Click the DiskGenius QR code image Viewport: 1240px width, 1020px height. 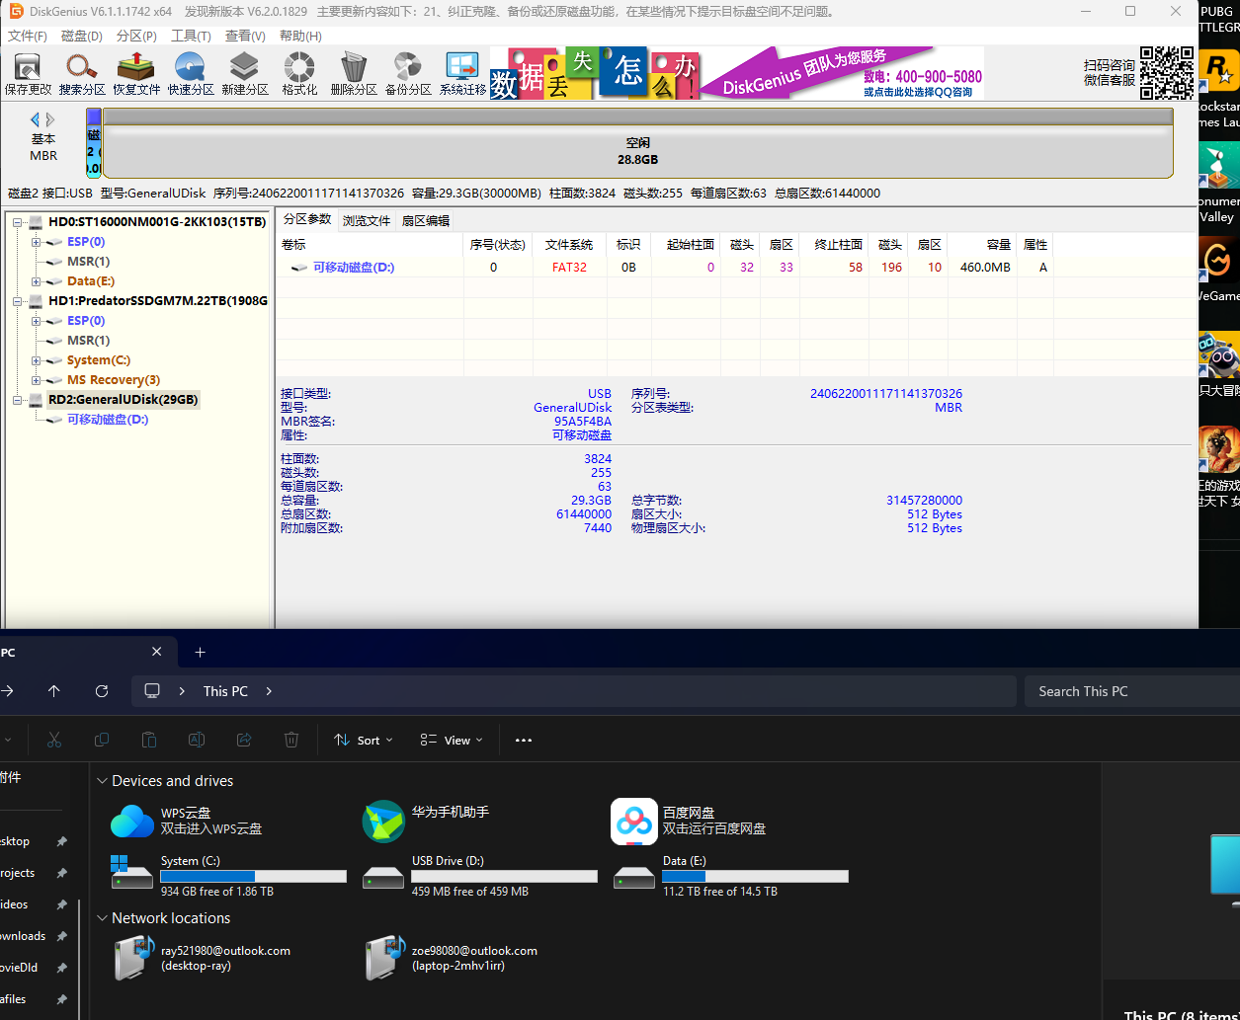click(x=1167, y=73)
